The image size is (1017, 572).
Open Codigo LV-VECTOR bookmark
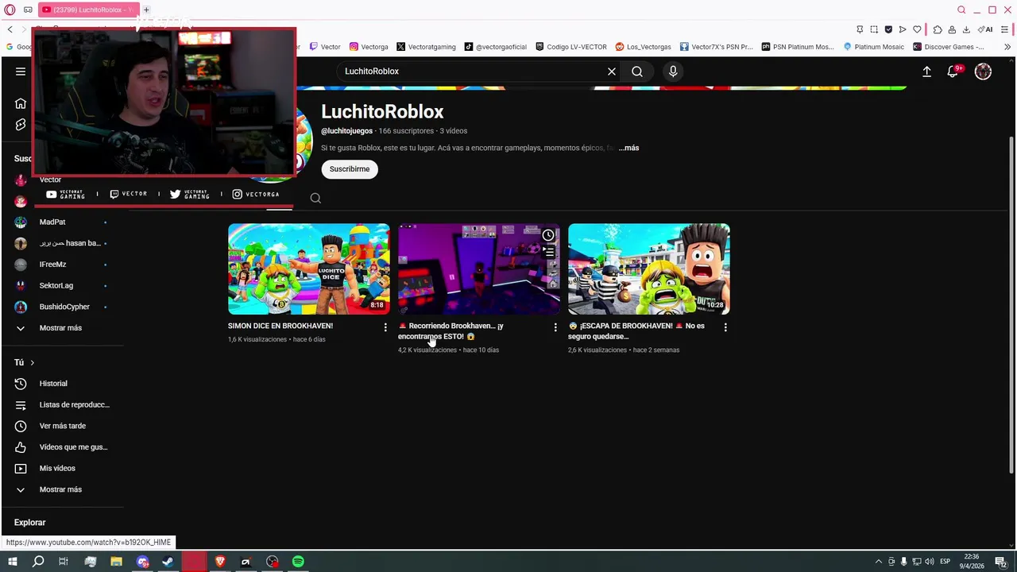(x=571, y=47)
